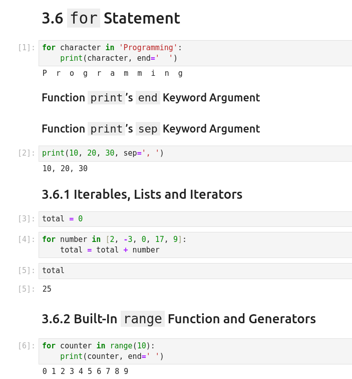Click the 'for character in' code cell
The image size is (352, 379).
195,53
